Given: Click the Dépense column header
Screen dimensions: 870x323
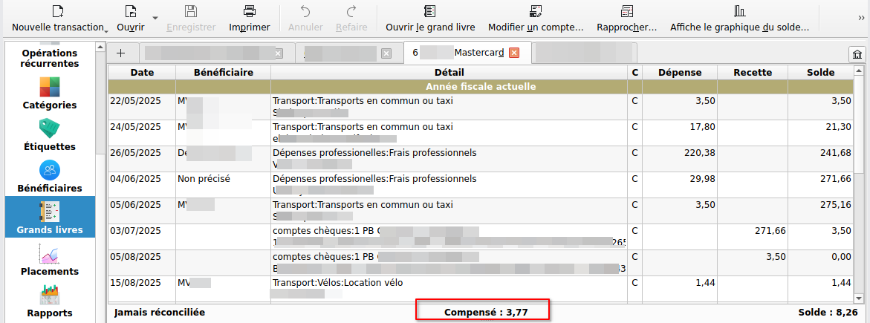Looking at the screenshot, I should click(x=679, y=73).
